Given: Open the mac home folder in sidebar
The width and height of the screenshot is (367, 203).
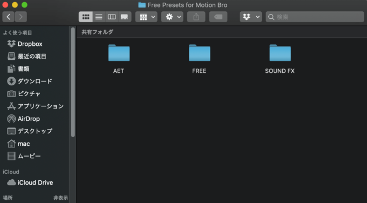Looking at the screenshot, I should click(35, 144).
